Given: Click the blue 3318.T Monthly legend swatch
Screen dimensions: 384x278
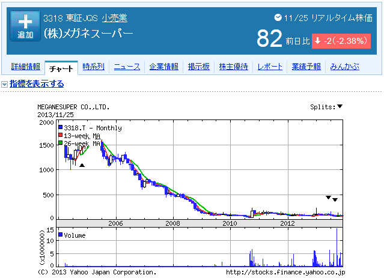Looking at the screenshot, I should (x=61, y=127).
